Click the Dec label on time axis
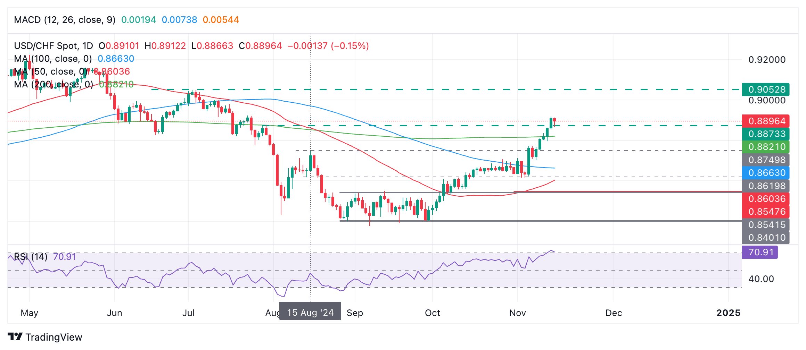806x350 pixels. (x=614, y=313)
